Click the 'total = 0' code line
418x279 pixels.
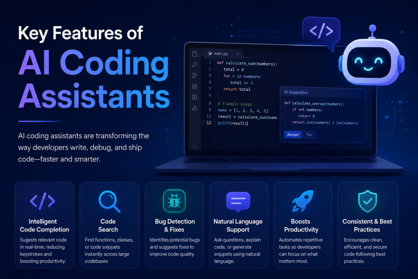click(233, 69)
